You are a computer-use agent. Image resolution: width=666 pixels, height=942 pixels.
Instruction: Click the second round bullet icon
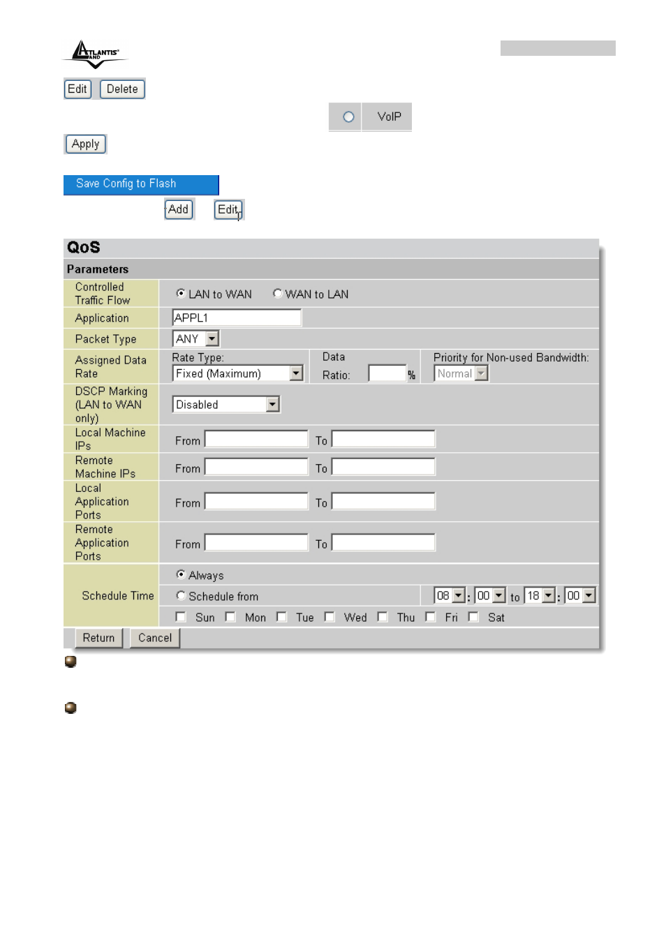click(x=71, y=708)
